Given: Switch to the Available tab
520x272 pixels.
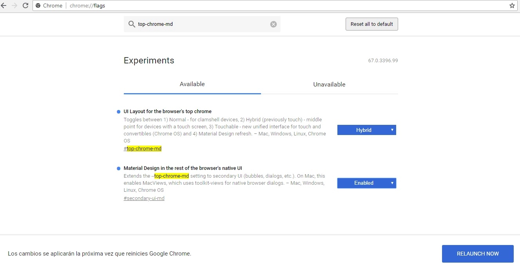Looking at the screenshot, I should coord(192,84).
